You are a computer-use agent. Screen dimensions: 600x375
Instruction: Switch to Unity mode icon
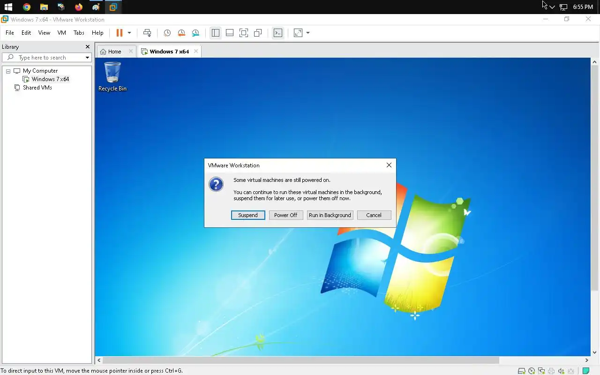pos(258,33)
